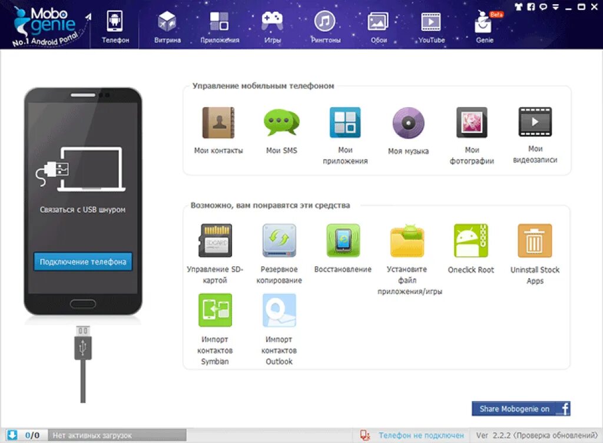The image size is (603, 443).
Task: Open the Мои SMS chat icon
Action: pyautogui.click(x=281, y=123)
